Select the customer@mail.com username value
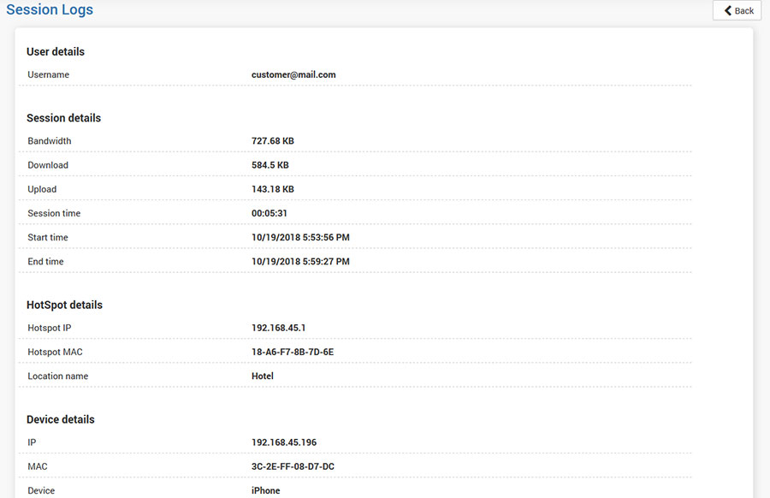Image resolution: width=770 pixels, height=498 pixels. (x=293, y=74)
